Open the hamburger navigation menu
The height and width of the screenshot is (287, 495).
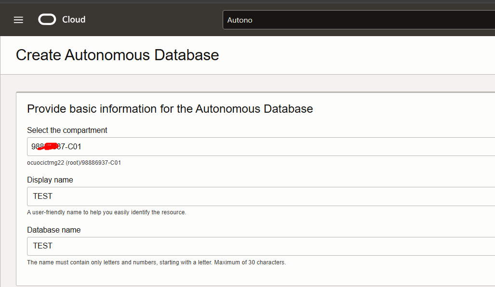[x=18, y=20]
